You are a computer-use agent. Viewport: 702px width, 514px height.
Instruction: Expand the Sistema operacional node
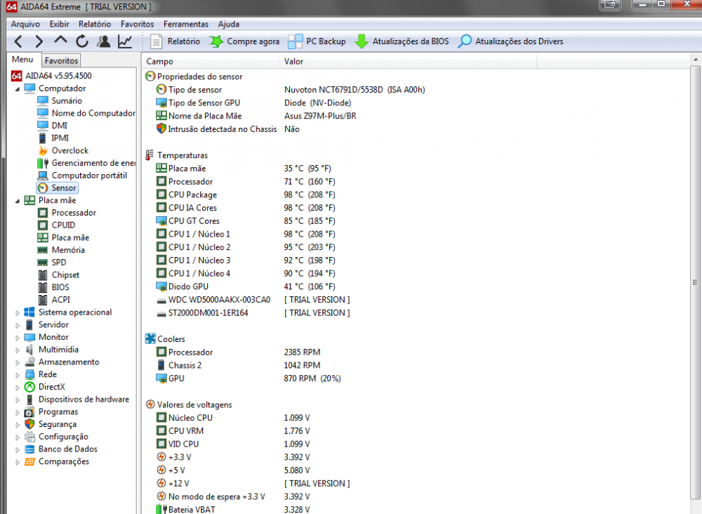tap(17, 312)
